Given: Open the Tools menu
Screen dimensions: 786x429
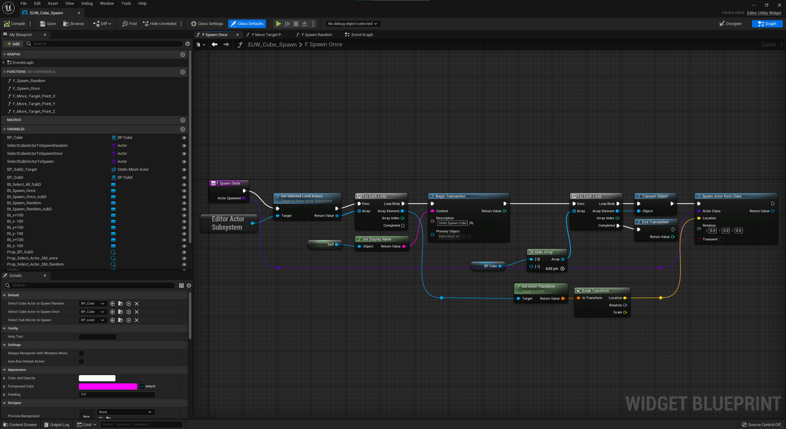Looking at the screenshot, I should 126,3.
